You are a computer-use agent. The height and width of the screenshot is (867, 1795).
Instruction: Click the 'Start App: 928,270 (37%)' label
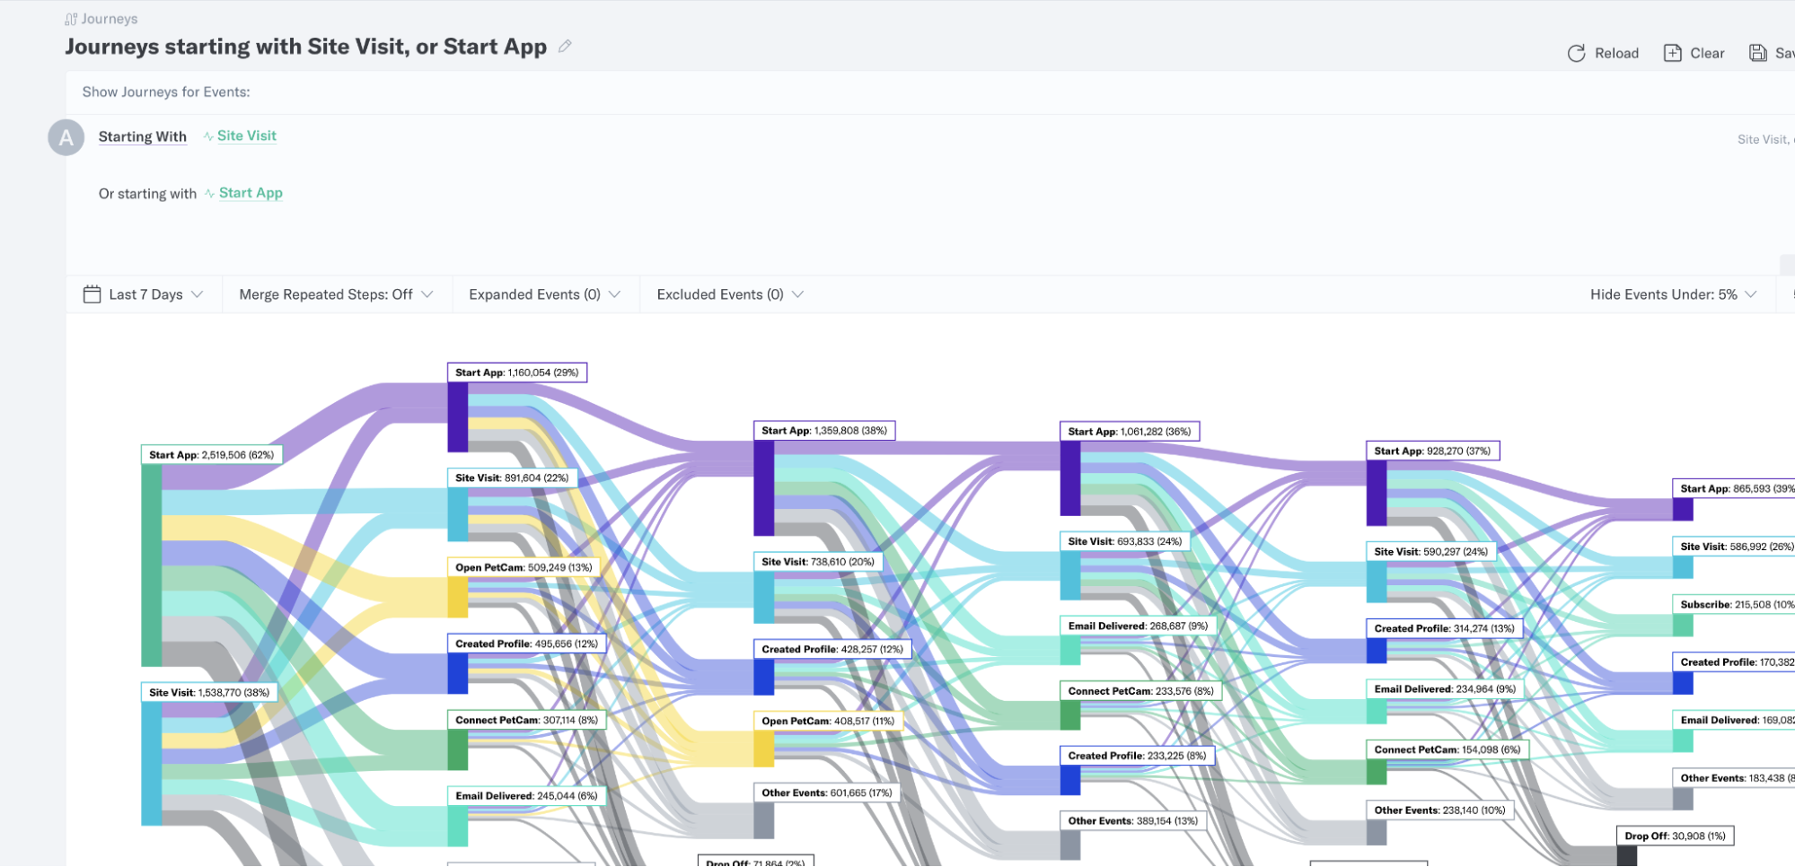[x=1432, y=451]
